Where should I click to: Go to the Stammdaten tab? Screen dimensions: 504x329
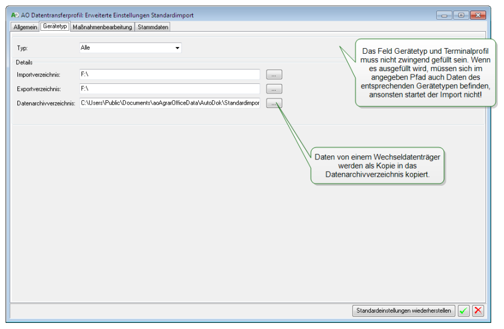(153, 27)
